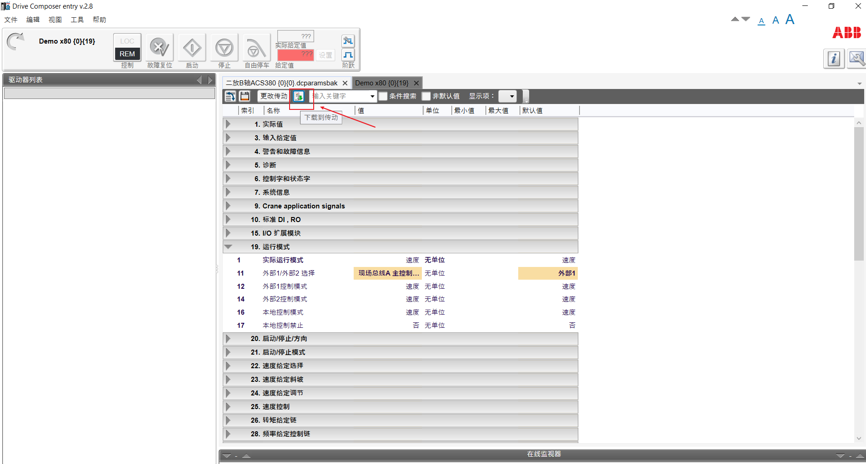Click the fault reset (故障复位) icon
866x464 pixels.
point(160,47)
